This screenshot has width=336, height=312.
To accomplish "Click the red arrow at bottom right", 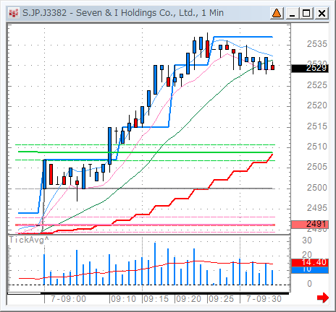I will (323, 298).
